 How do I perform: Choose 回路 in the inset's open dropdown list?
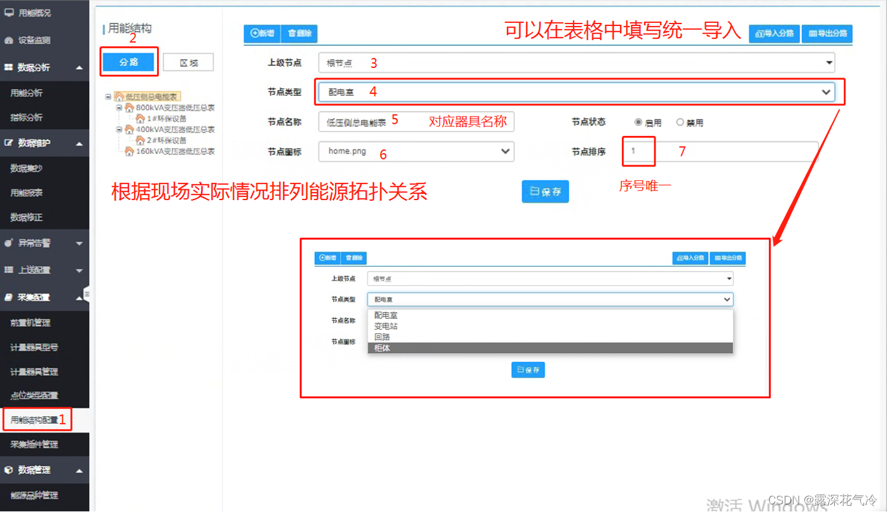[x=550, y=337]
